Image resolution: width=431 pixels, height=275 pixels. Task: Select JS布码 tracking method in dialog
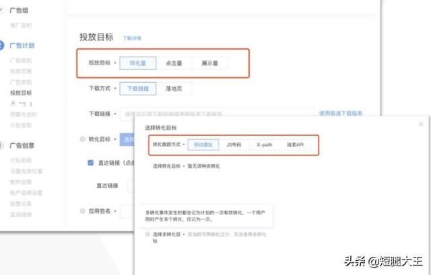tap(234, 145)
